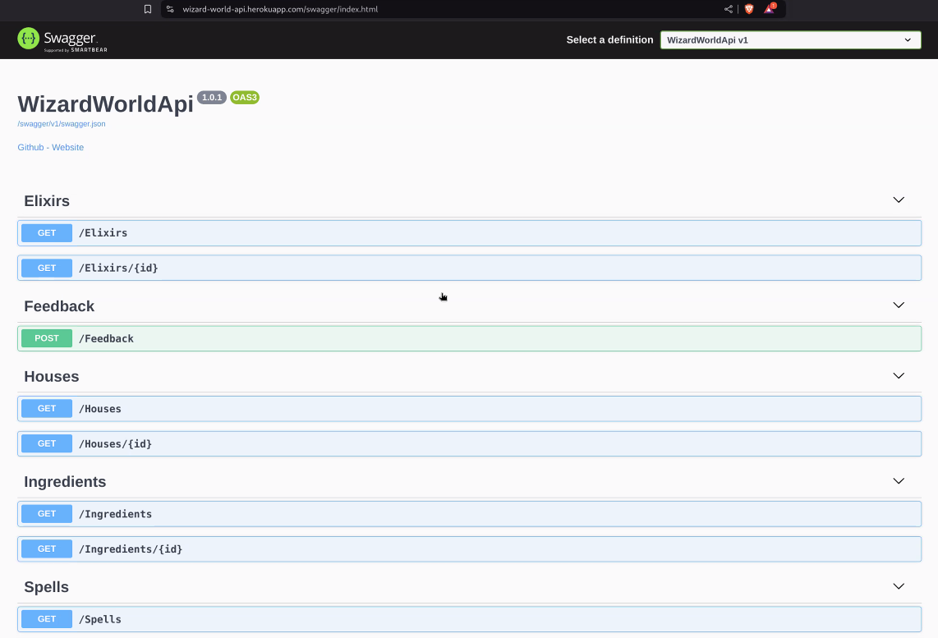The image size is (938, 638).
Task: Expand POST /Feedback operation
Action: (469, 338)
